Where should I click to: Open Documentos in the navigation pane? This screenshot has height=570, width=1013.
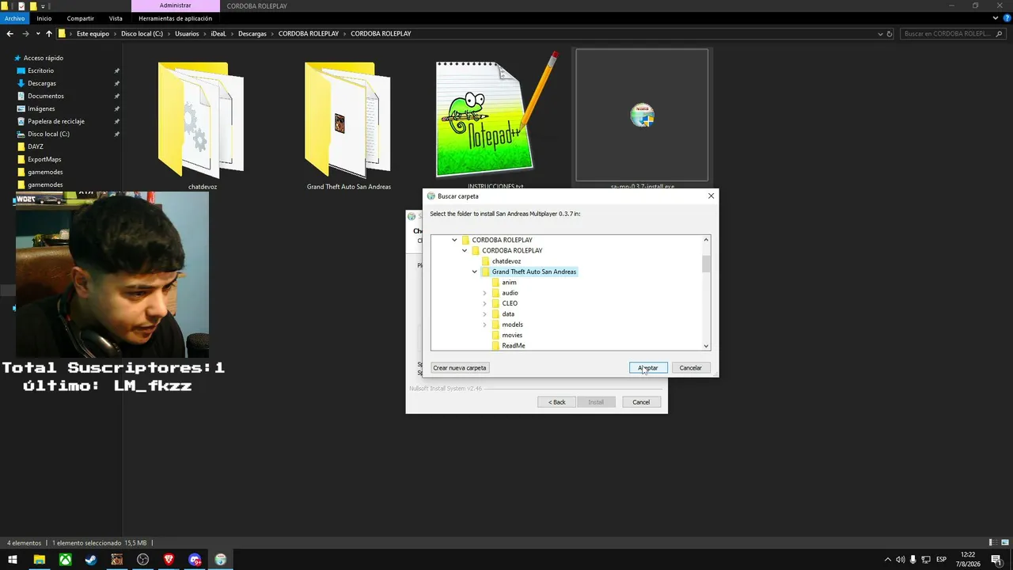tap(46, 96)
